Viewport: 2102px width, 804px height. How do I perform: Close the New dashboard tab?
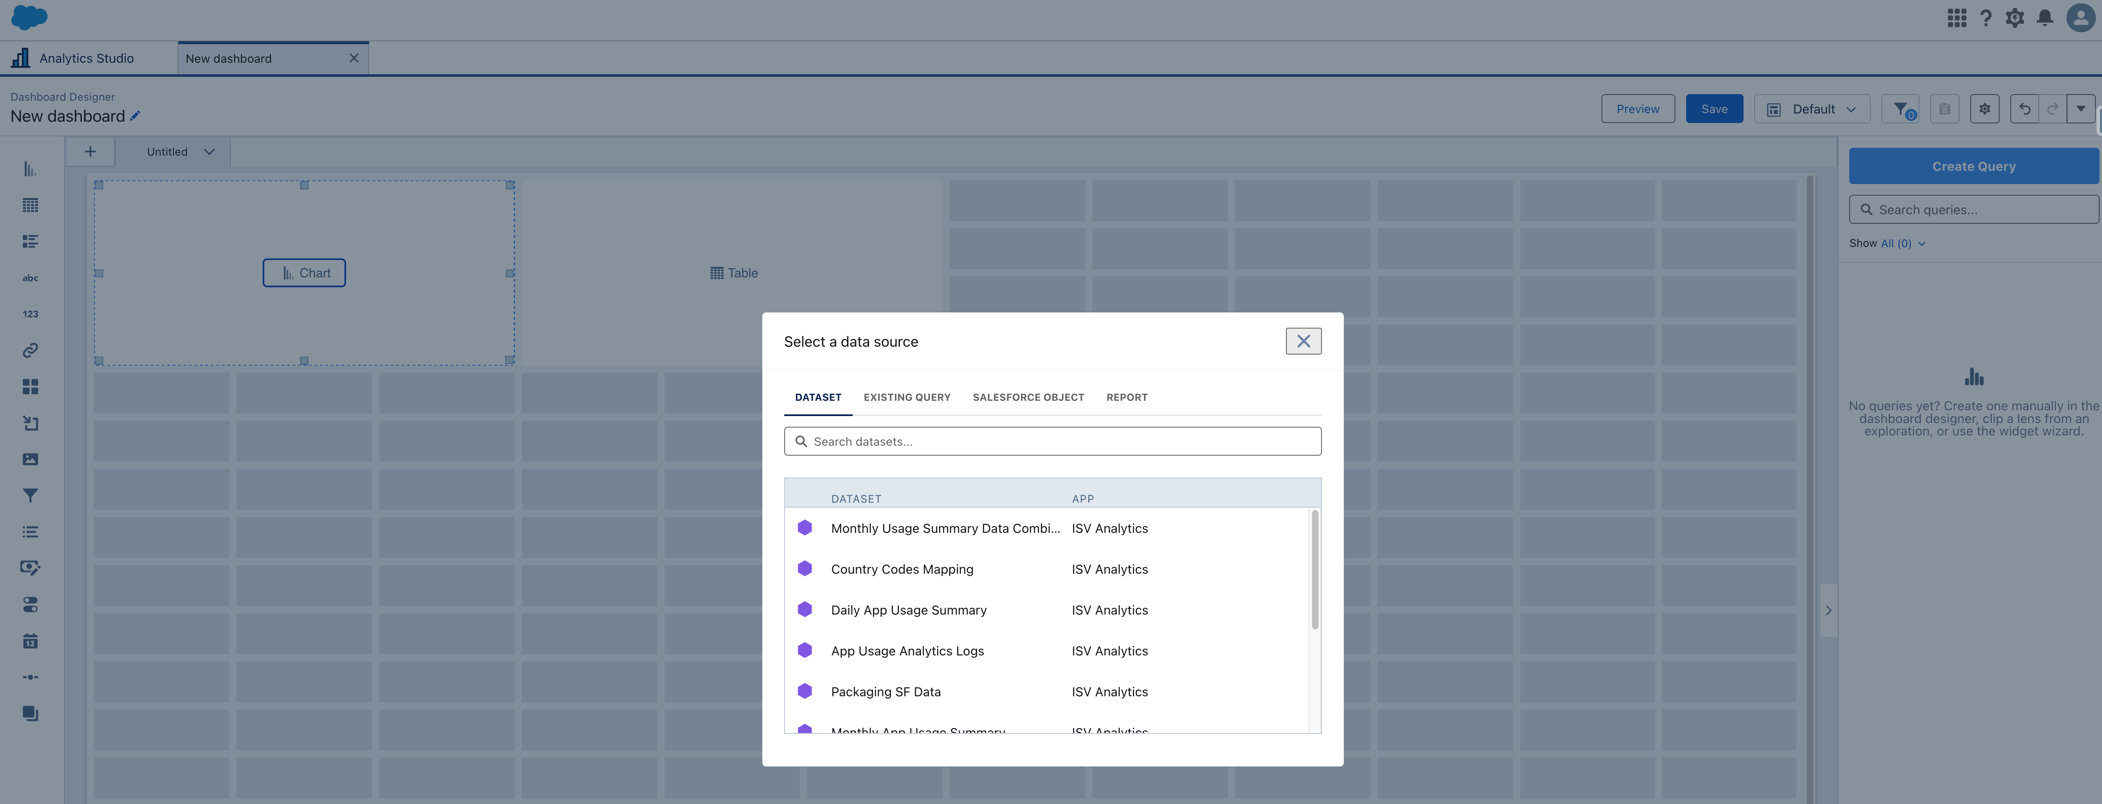(x=353, y=58)
